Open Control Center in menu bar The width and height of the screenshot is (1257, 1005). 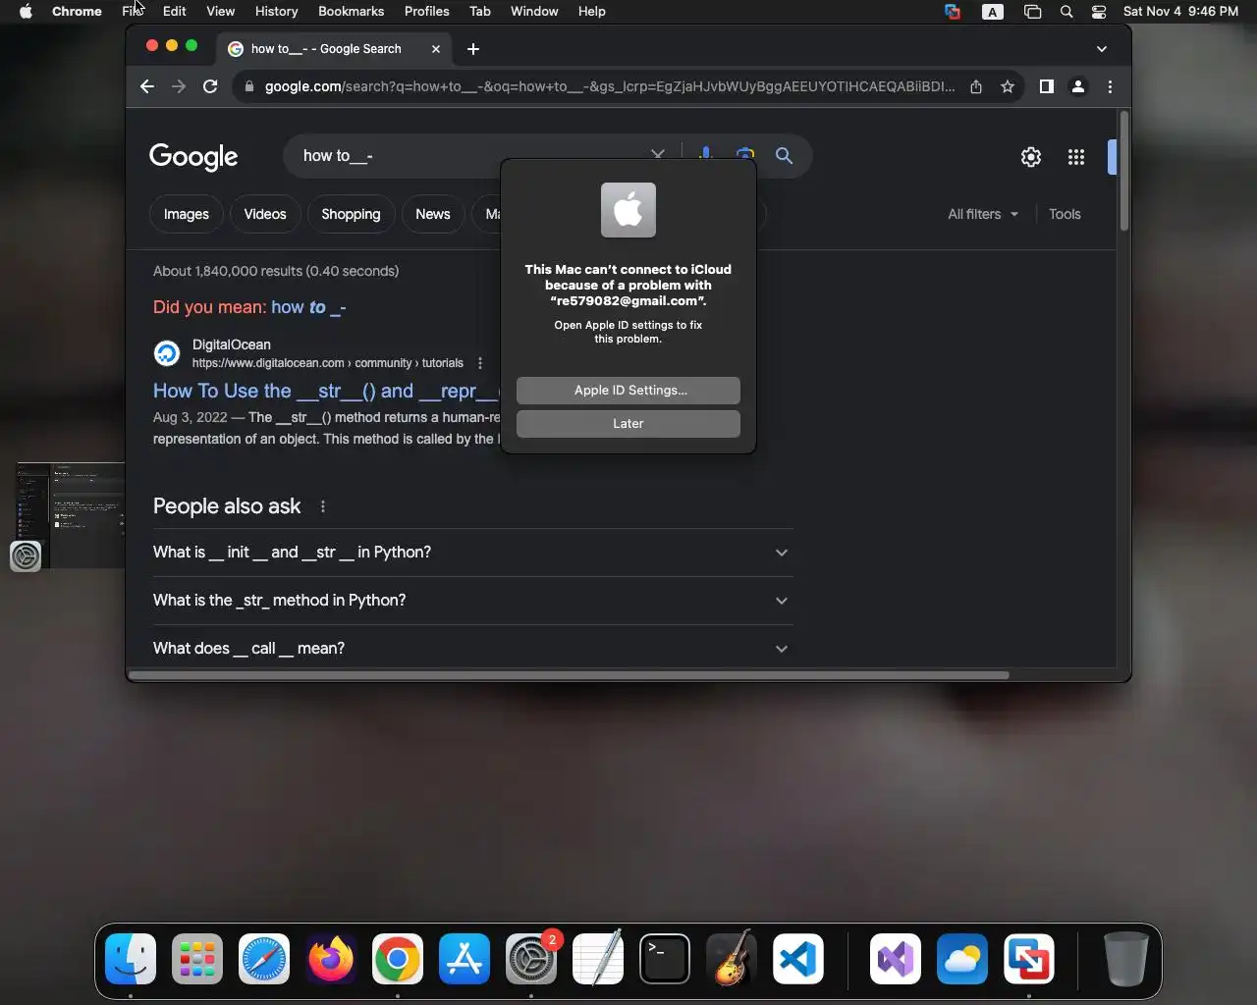pyautogui.click(x=1099, y=12)
